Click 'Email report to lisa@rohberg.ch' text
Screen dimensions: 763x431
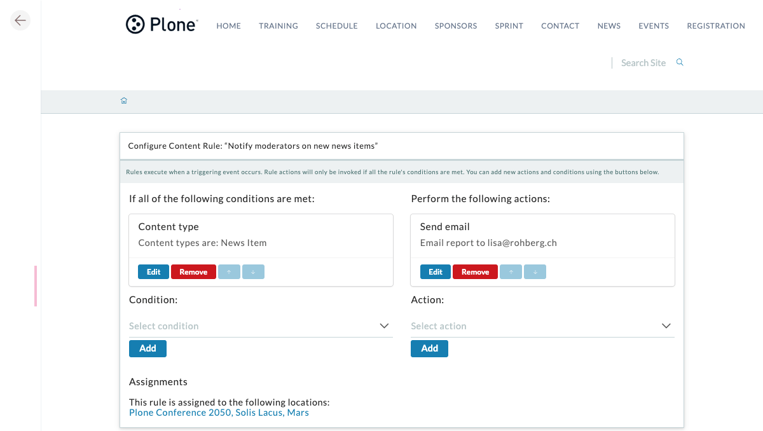tap(488, 243)
